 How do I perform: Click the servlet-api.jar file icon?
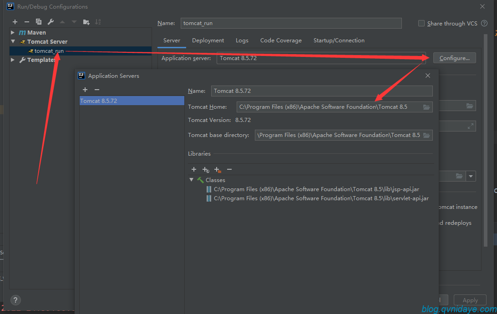click(x=208, y=198)
